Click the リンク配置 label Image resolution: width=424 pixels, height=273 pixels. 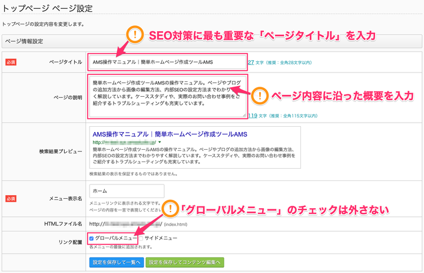tap(70, 242)
